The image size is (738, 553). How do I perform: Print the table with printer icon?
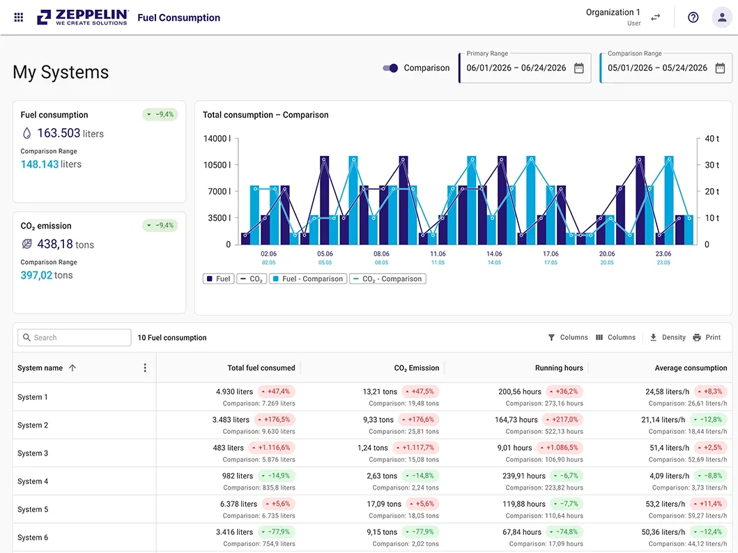(707, 337)
